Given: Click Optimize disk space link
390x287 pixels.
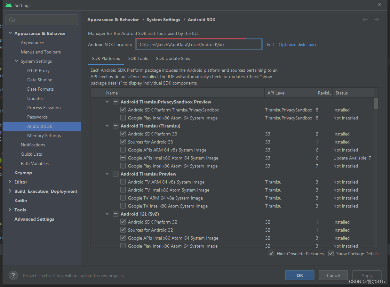Looking at the screenshot, I should tap(298, 45).
